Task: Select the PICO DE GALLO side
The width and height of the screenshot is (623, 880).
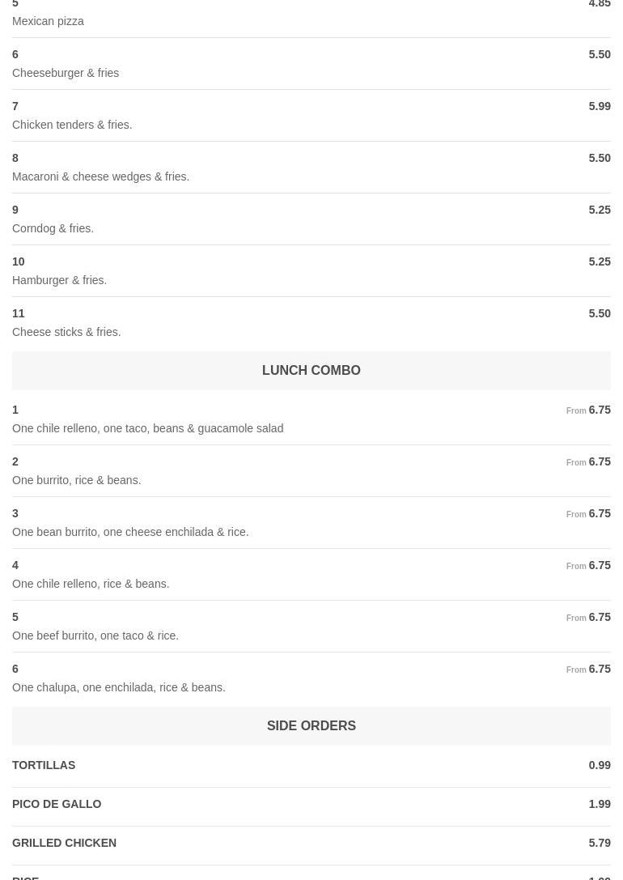Action: (x=57, y=804)
